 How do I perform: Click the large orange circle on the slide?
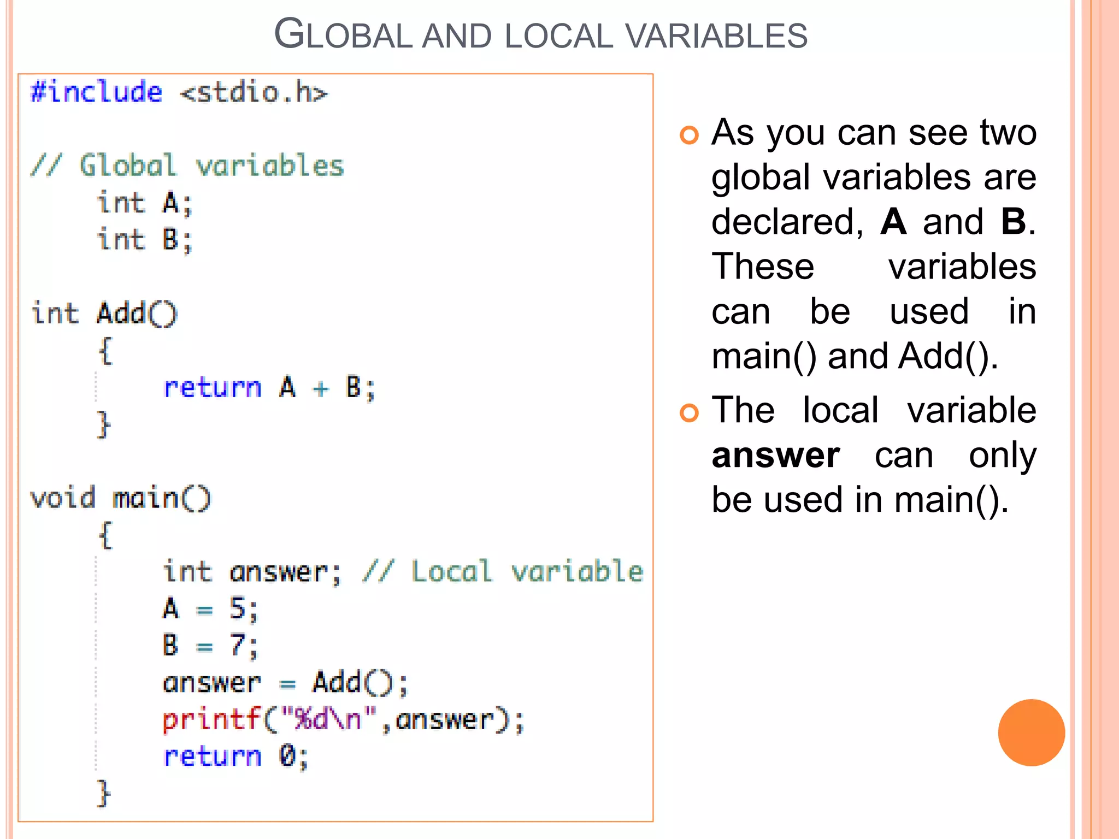click(1032, 732)
